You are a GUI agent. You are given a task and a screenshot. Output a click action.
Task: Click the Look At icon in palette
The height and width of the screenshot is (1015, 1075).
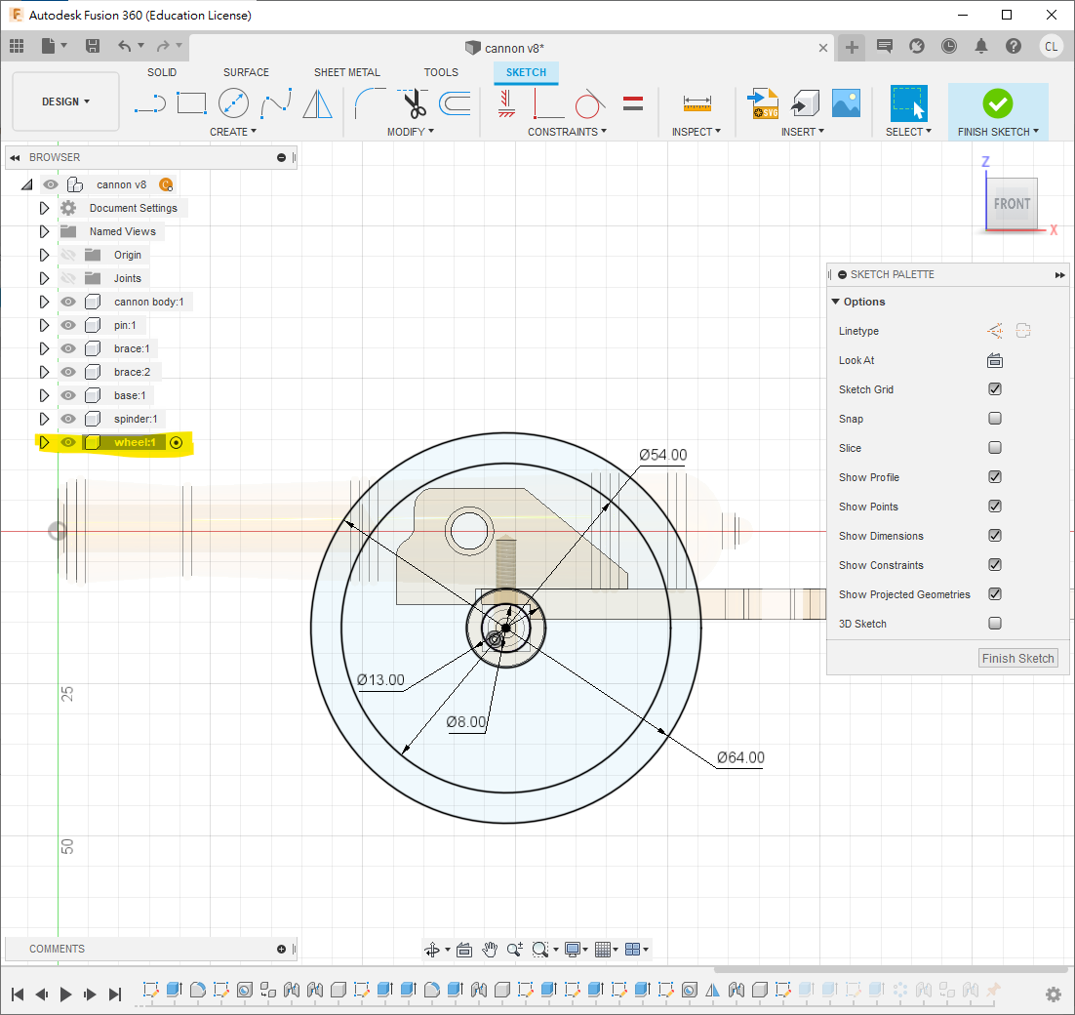point(995,360)
